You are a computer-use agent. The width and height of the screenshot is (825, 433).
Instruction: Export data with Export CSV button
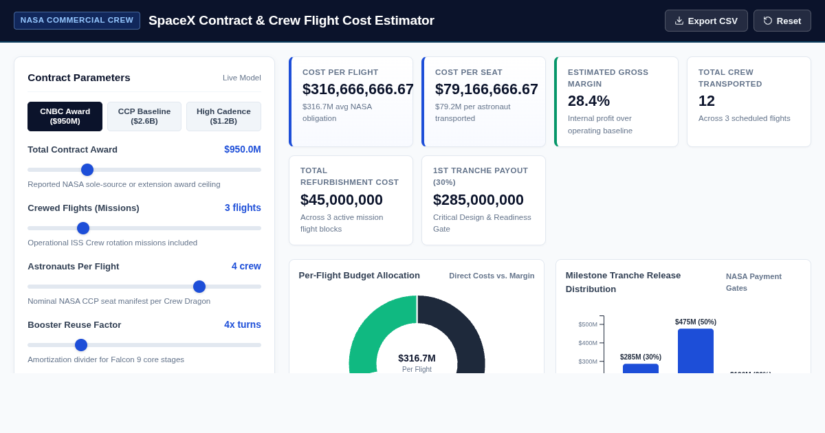pos(706,21)
